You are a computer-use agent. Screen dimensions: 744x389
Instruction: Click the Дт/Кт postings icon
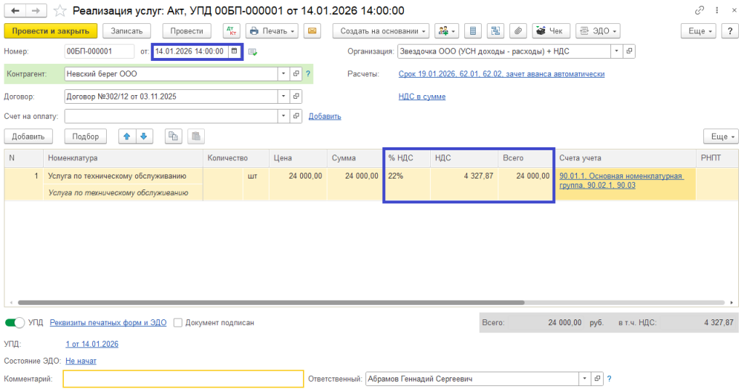(232, 31)
